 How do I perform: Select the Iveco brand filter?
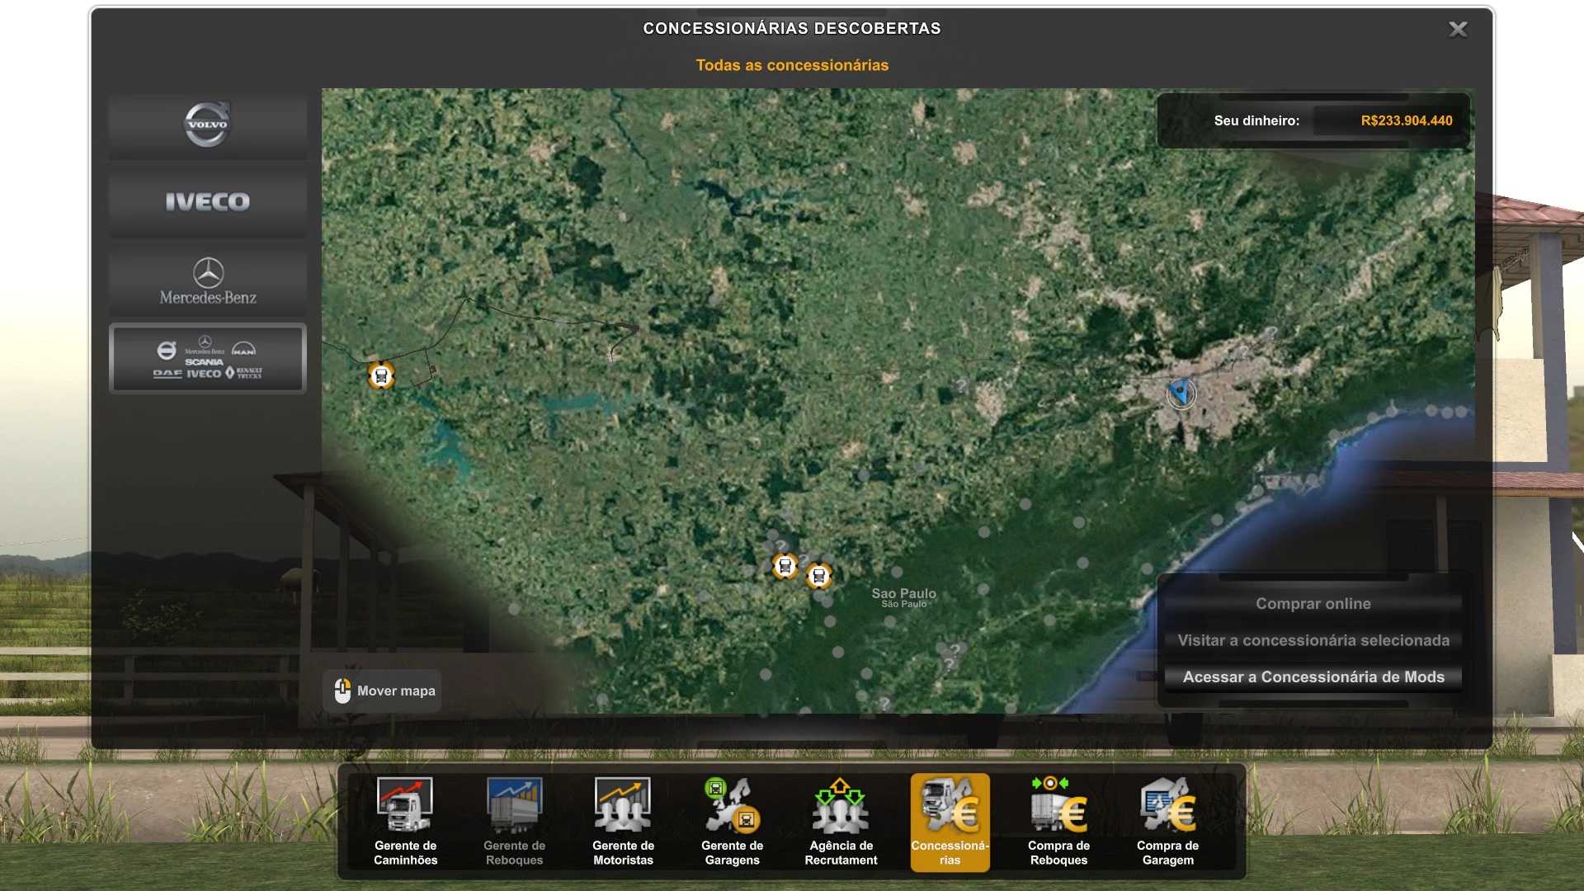coord(207,202)
